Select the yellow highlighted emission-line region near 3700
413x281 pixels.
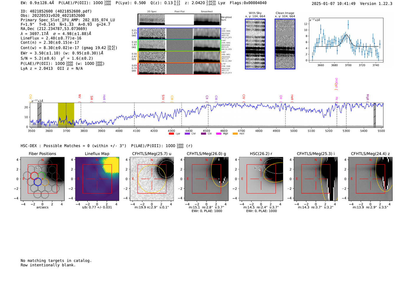point(66,115)
